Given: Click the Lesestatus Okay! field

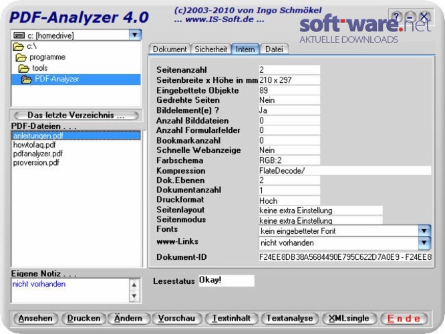Looking at the screenshot, I should [x=227, y=281].
